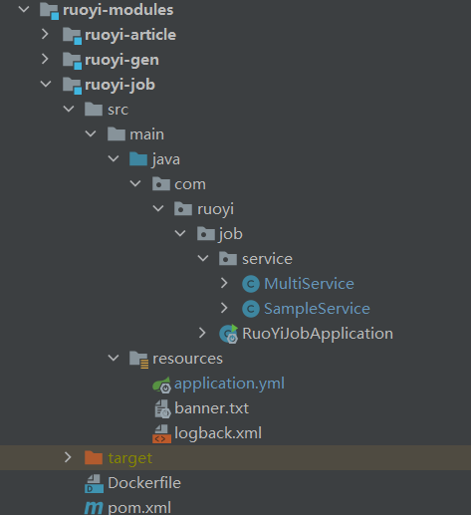471x515 pixels.
Task: Expand the MultiService class members
Action: tap(224, 283)
